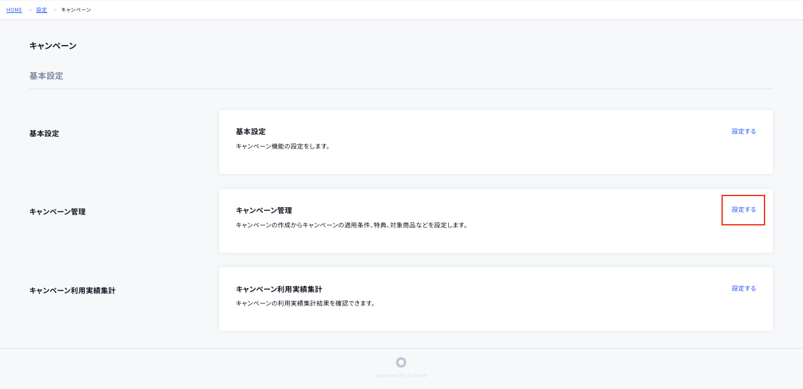Click the powered by ecforce text
This screenshot has height=389, width=803.
[401, 374]
